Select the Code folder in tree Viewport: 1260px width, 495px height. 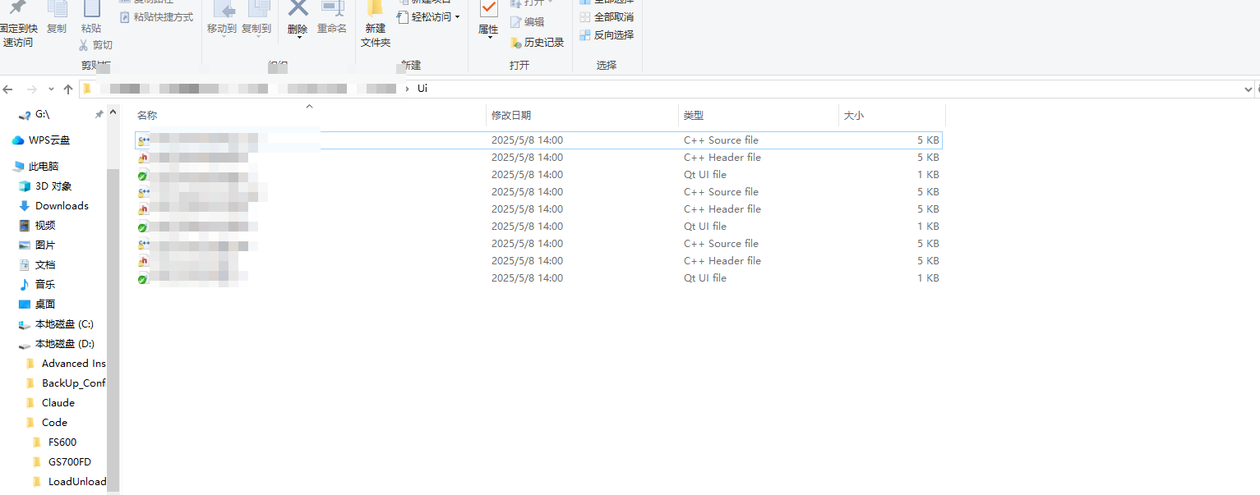(x=48, y=423)
